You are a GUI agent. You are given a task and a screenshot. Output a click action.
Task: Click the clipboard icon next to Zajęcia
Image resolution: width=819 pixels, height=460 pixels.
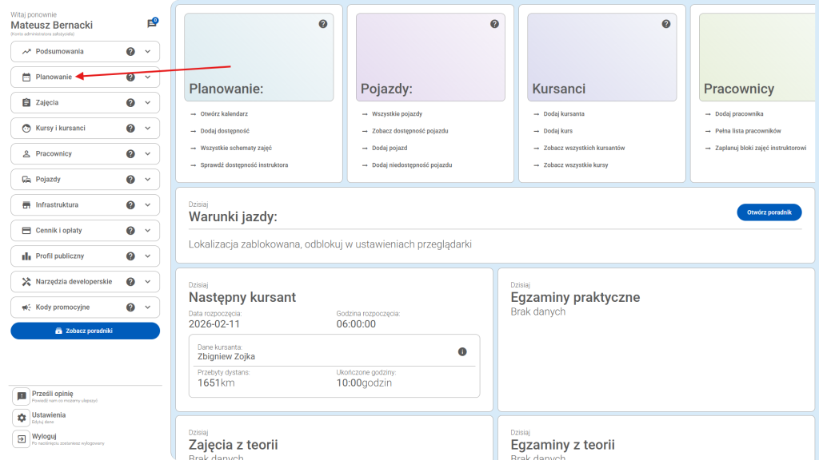25,102
